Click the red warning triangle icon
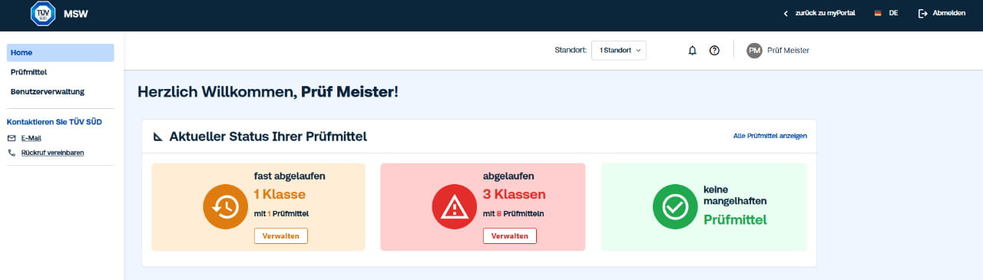Viewport: 983px width, 280px height. pyautogui.click(x=455, y=207)
